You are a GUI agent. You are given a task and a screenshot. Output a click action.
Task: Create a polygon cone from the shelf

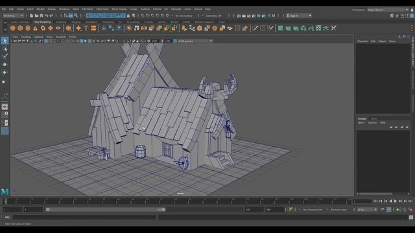35,28
